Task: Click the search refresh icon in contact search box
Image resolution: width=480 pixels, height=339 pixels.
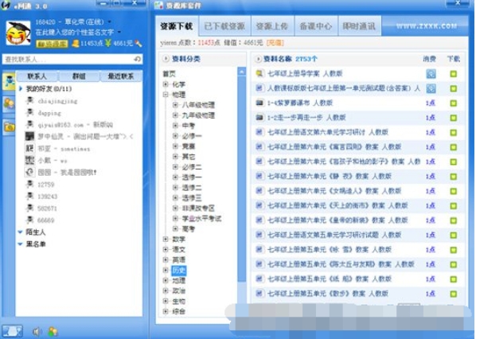Action: 137,59
